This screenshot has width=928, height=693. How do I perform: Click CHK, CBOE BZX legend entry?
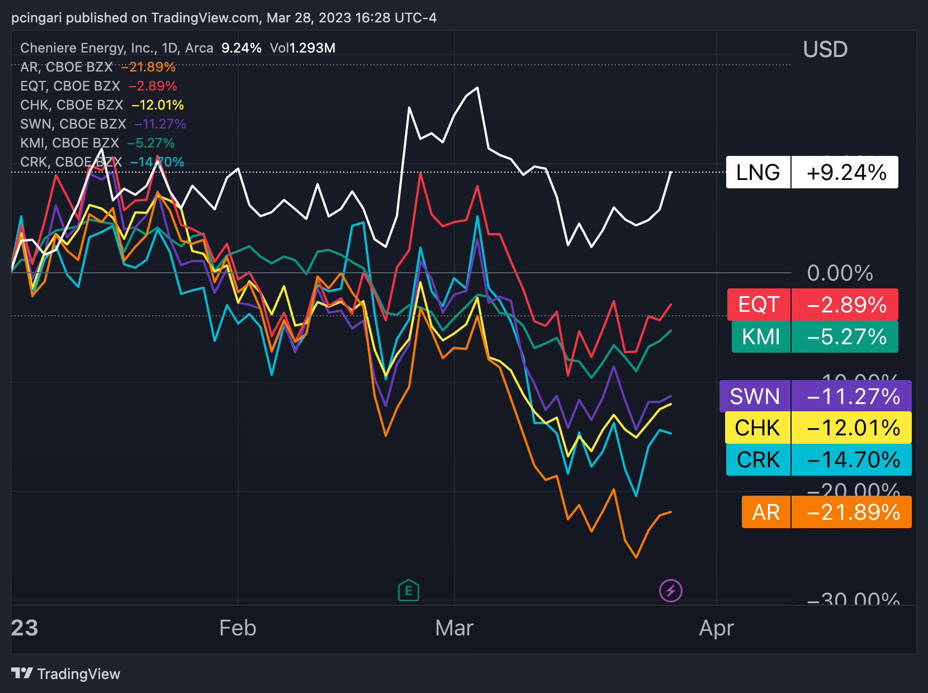pyautogui.click(x=102, y=105)
